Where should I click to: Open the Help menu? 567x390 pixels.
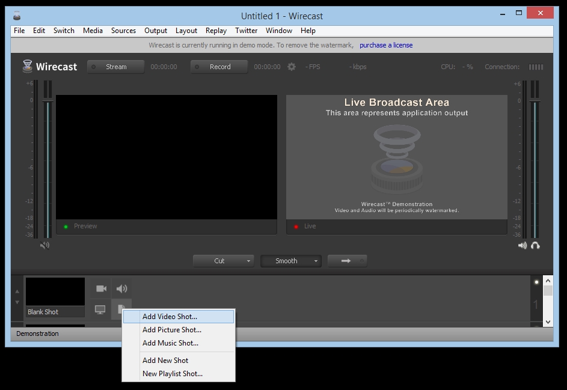click(308, 31)
